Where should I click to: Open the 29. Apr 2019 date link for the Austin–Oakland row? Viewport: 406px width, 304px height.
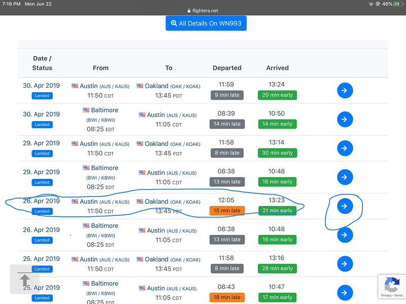(41, 143)
